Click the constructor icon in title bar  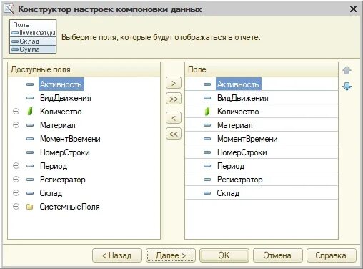[x=9, y=9]
